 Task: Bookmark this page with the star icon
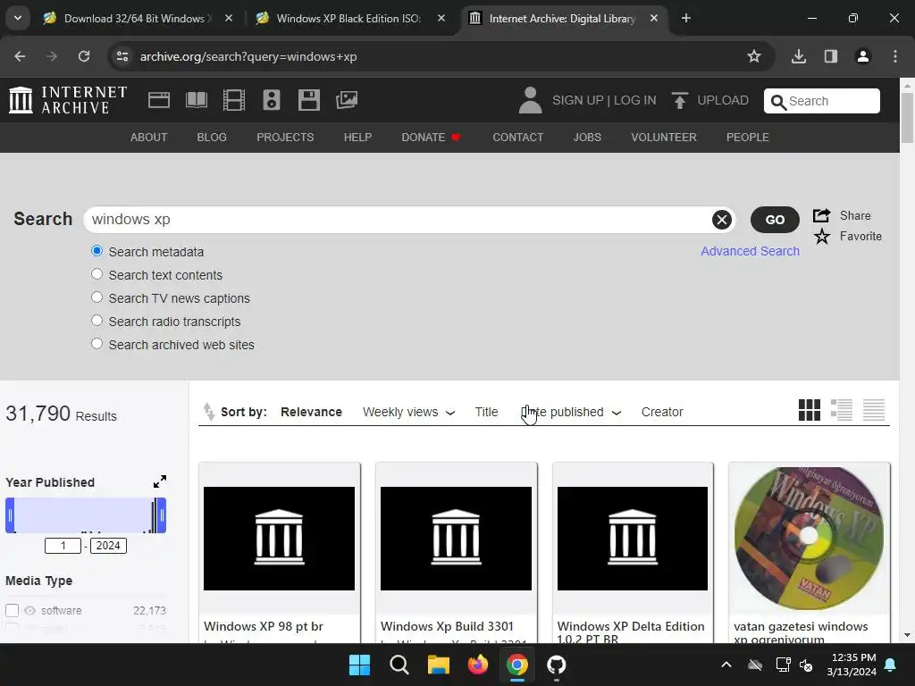tap(754, 56)
